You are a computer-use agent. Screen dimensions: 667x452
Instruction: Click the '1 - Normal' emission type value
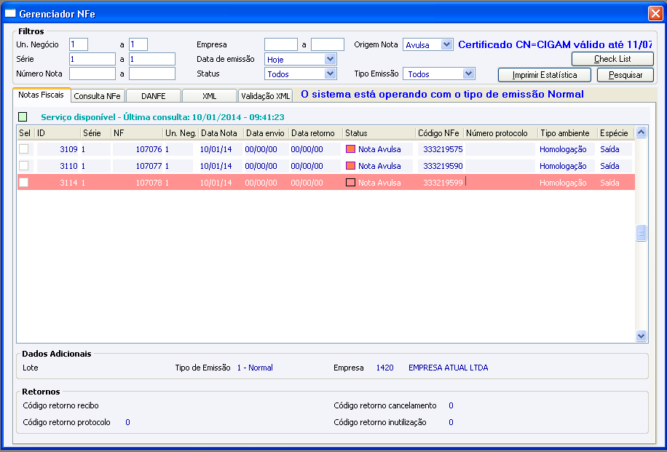(255, 368)
